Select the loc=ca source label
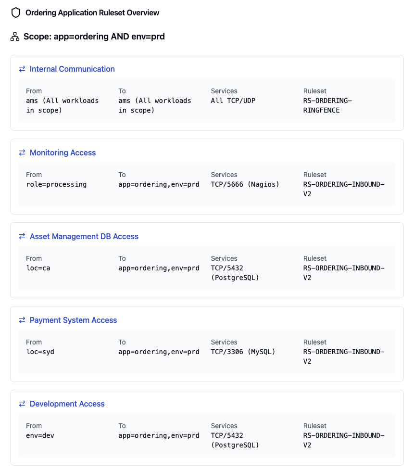Viewport: 414px width, 471px height. pos(38,268)
